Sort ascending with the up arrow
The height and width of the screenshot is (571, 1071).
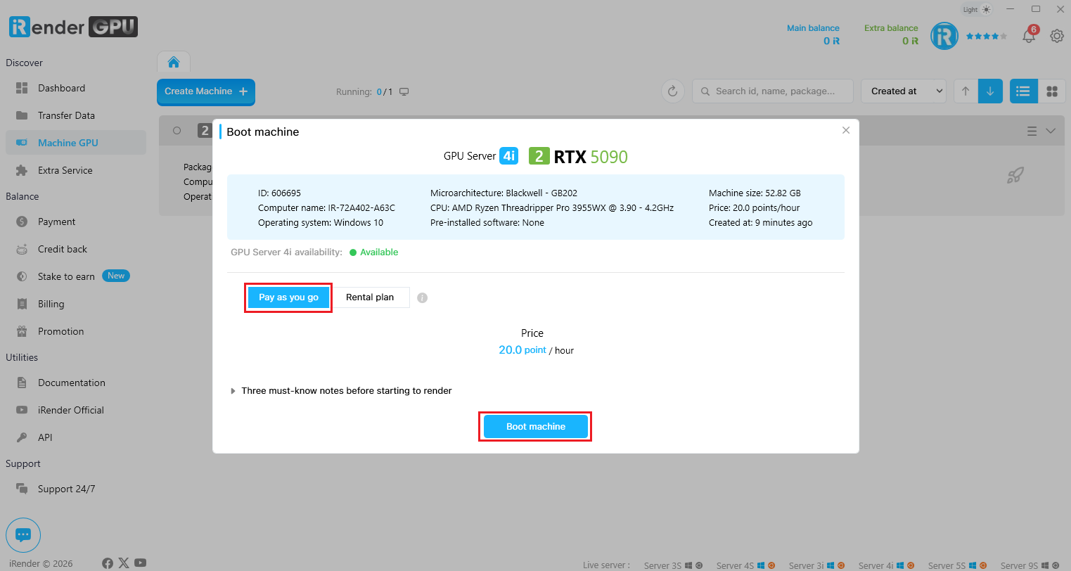tap(966, 91)
